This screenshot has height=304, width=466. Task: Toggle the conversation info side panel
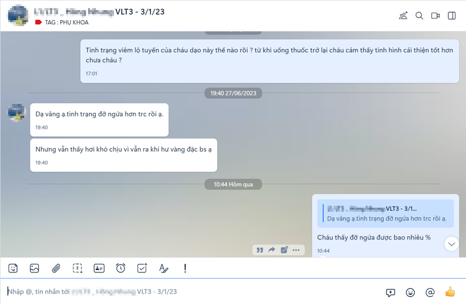pyautogui.click(x=451, y=15)
